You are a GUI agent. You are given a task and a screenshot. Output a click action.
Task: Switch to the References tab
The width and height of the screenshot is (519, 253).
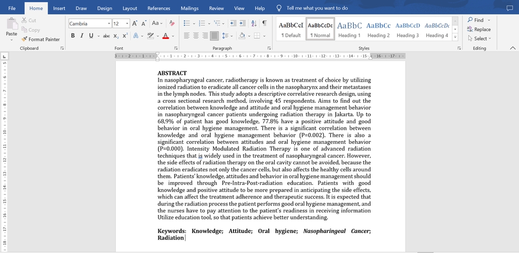159,8
